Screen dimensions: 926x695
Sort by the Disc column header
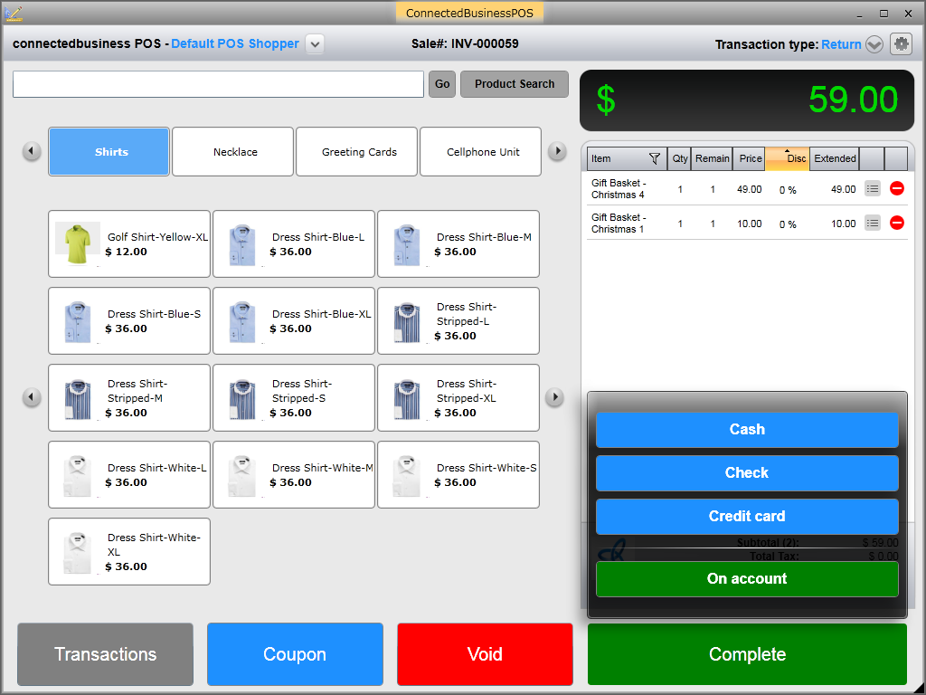tap(787, 158)
